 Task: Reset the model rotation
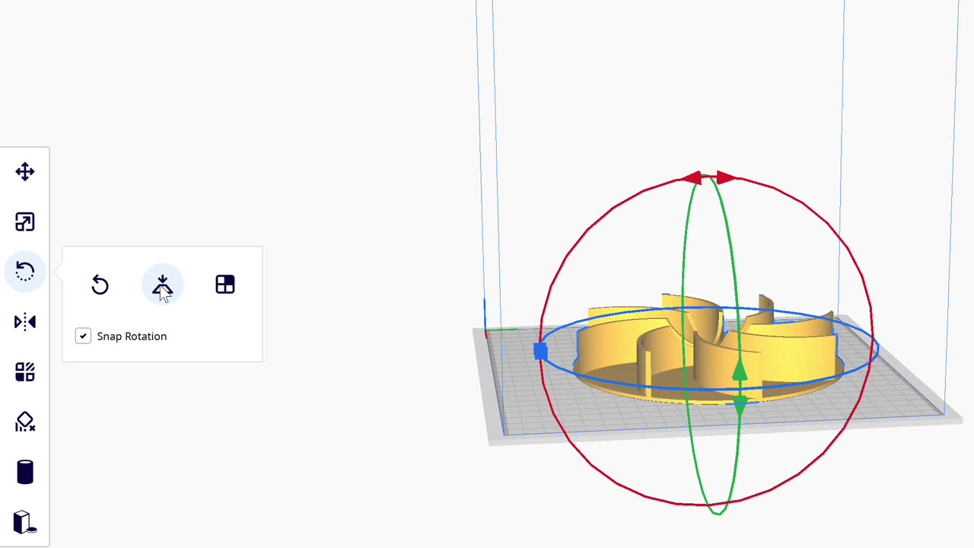100,285
